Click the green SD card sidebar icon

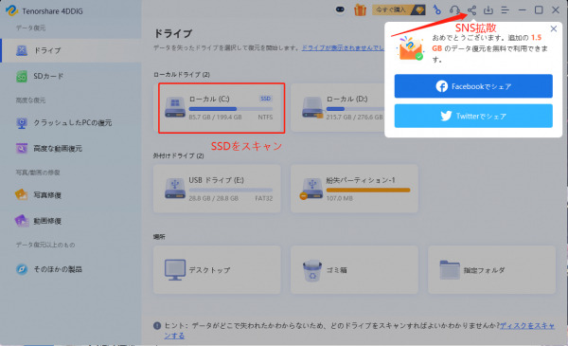click(x=22, y=76)
